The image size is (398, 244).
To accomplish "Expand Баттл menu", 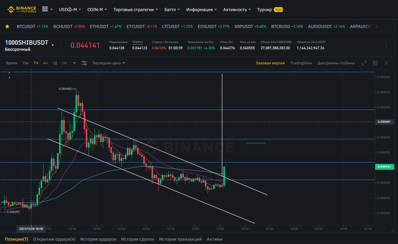I will coord(172,10).
